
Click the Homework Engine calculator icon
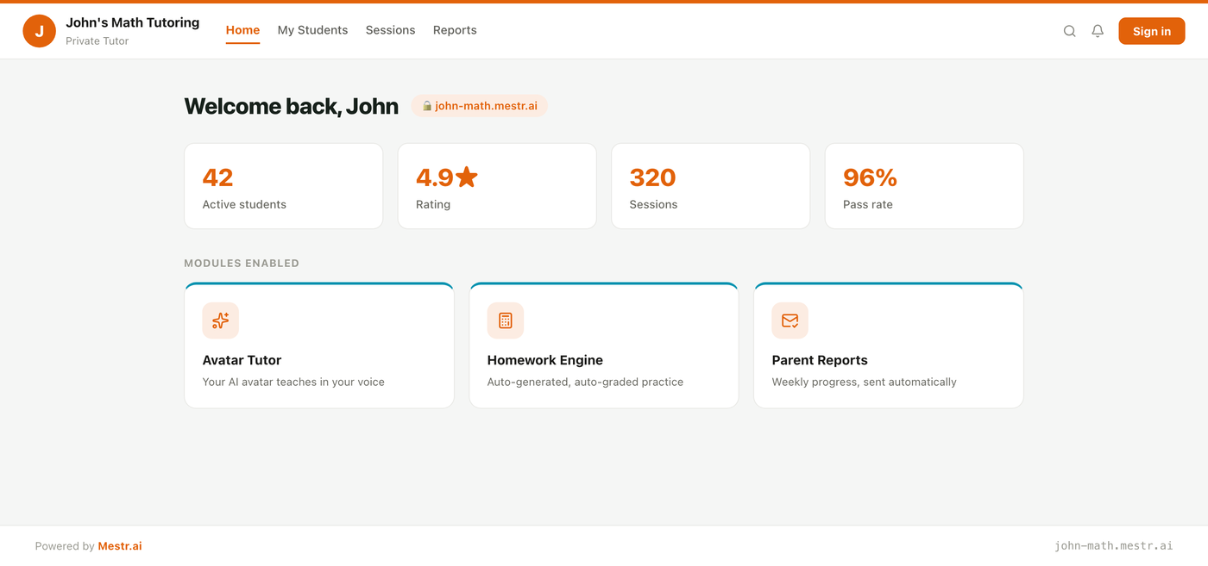506,320
